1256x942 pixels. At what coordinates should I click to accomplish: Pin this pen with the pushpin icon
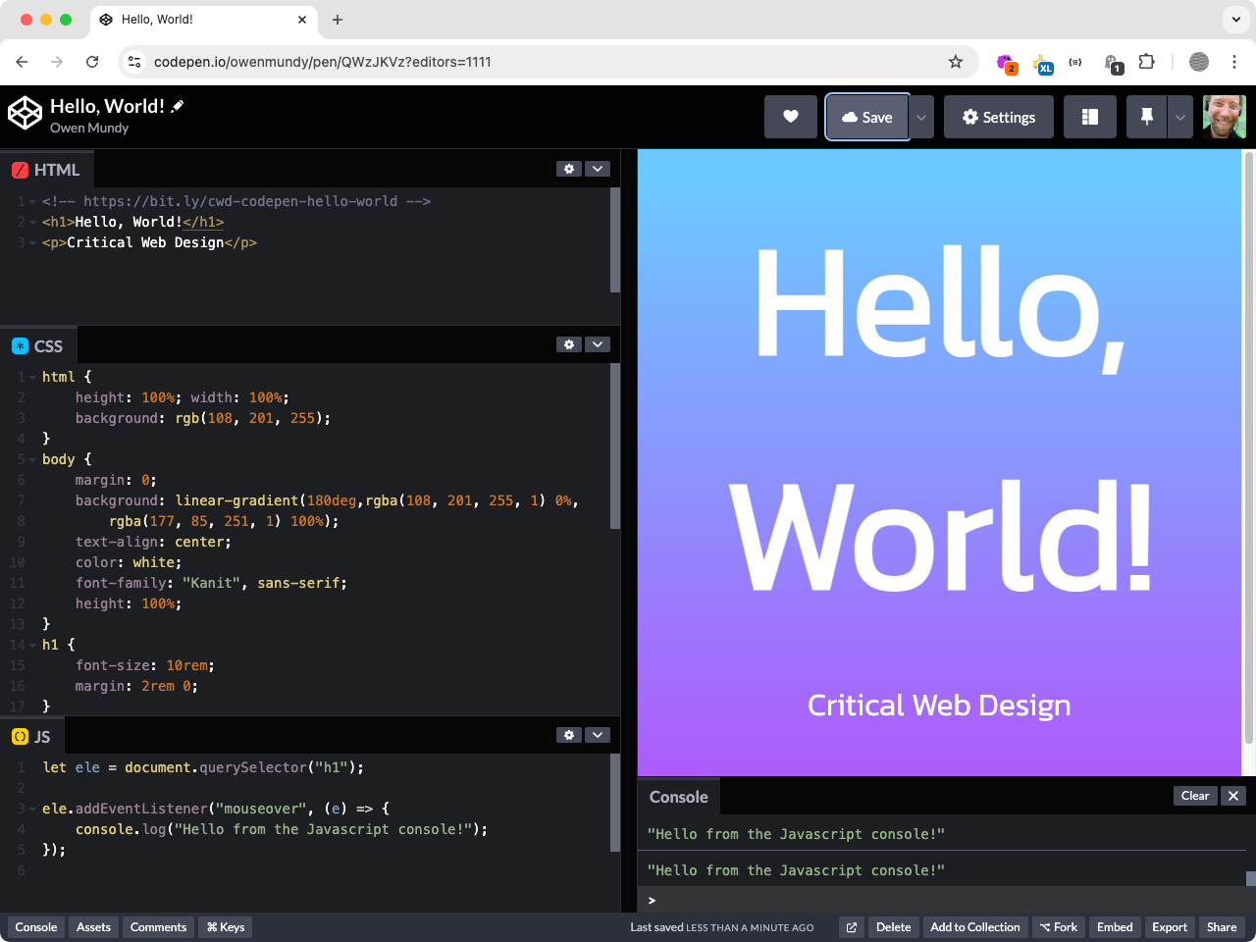(1146, 117)
